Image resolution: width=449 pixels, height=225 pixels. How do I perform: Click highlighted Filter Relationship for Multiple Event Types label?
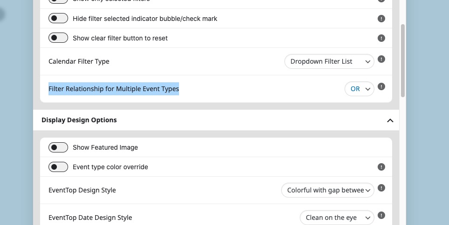pyautogui.click(x=114, y=89)
